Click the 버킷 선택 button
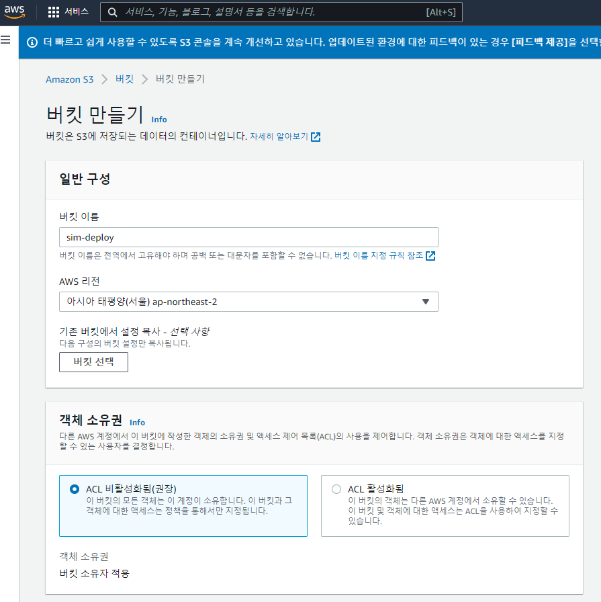 point(93,362)
